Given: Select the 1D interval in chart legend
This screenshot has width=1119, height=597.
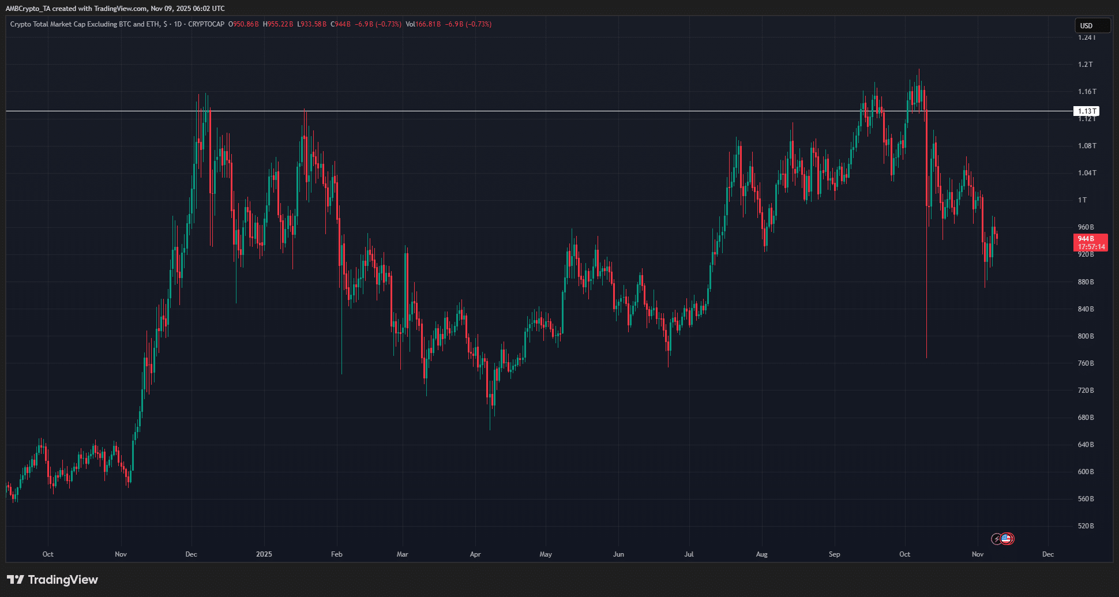Looking at the screenshot, I should (x=178, y=24).
